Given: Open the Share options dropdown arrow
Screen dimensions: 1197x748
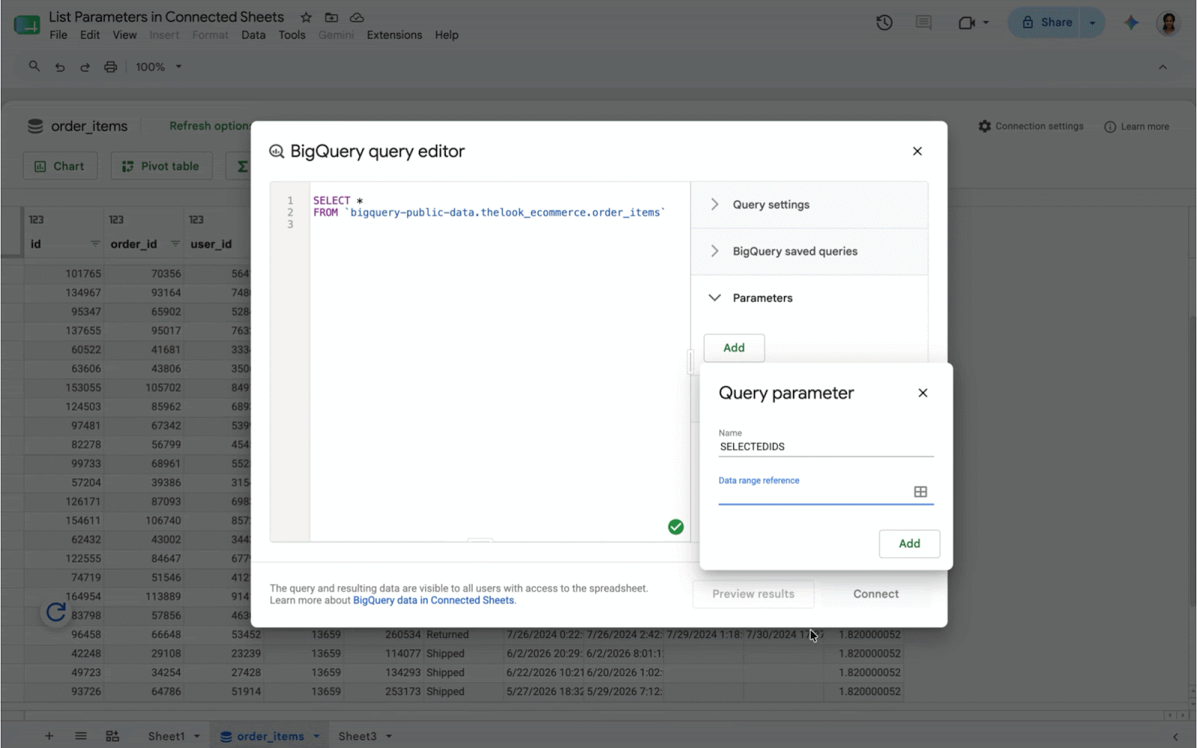Looking at the screenshot, I should click(1092, 22).
